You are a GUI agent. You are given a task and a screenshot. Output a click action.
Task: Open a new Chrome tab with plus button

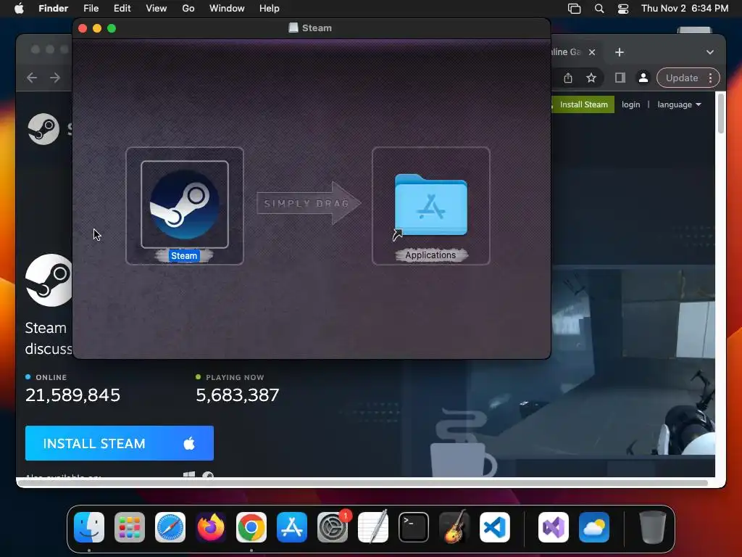point(620,52)
